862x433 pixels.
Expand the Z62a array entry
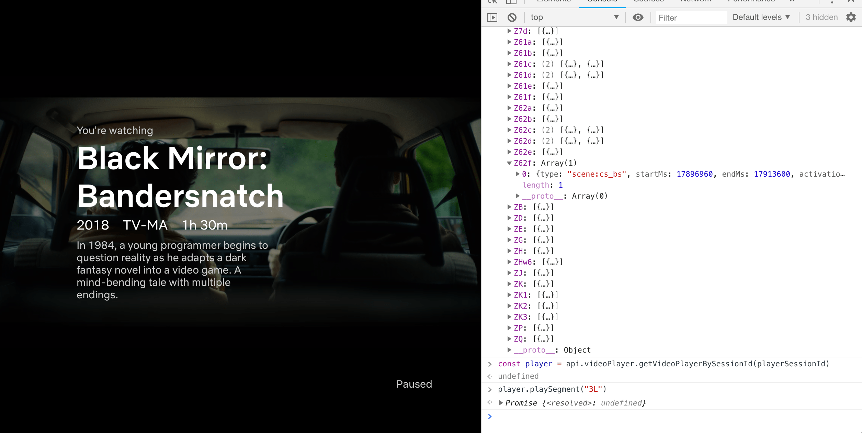point(509,108)
